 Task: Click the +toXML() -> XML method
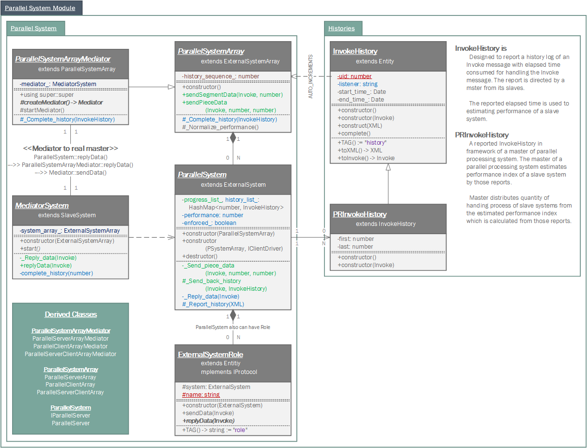click(360, 150)
